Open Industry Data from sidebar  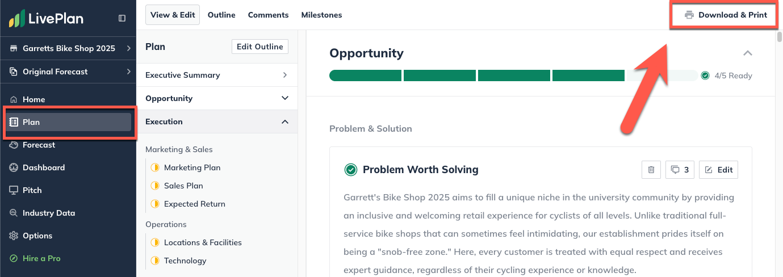(x=48, y=213)
